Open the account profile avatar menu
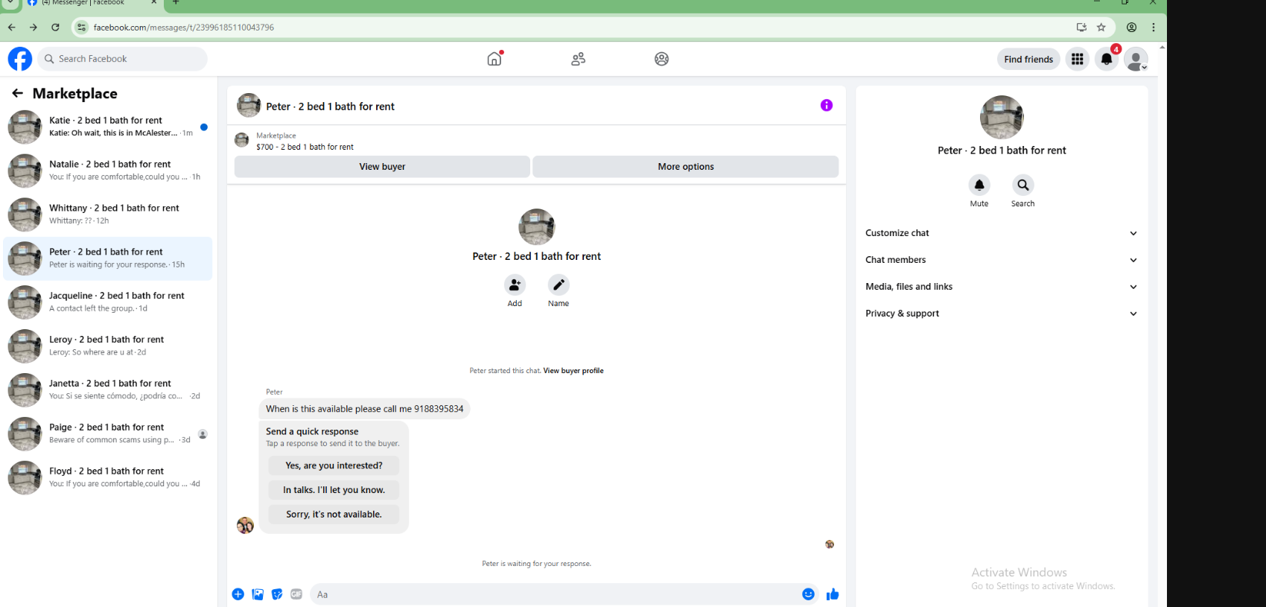This screenshot has width=1266, height=607. (x=1136, y=60)
